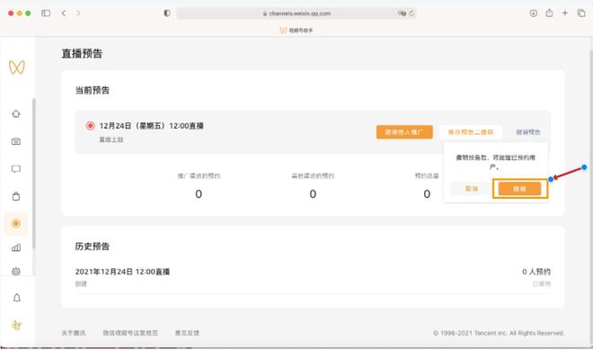Click 取消 button in the popup
This screenshot has height=350, width=593.
(472, 189)
